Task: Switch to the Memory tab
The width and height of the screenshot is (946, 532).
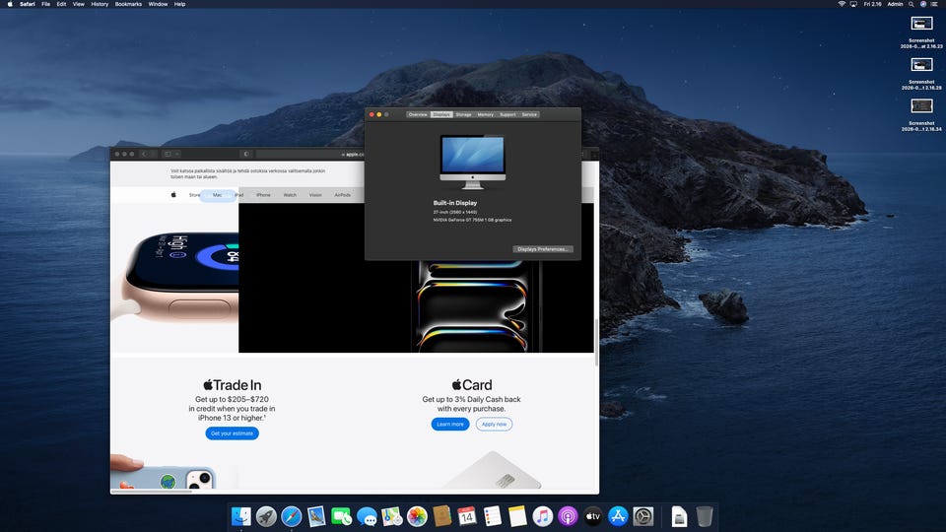Action: point(485,114)
